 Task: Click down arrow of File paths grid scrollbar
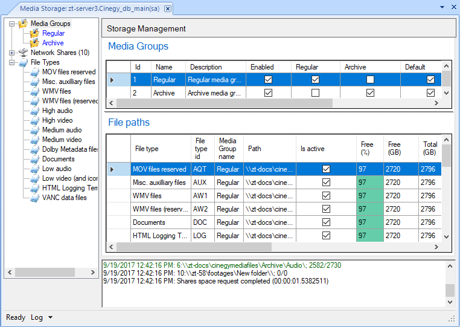pos(447,237)
